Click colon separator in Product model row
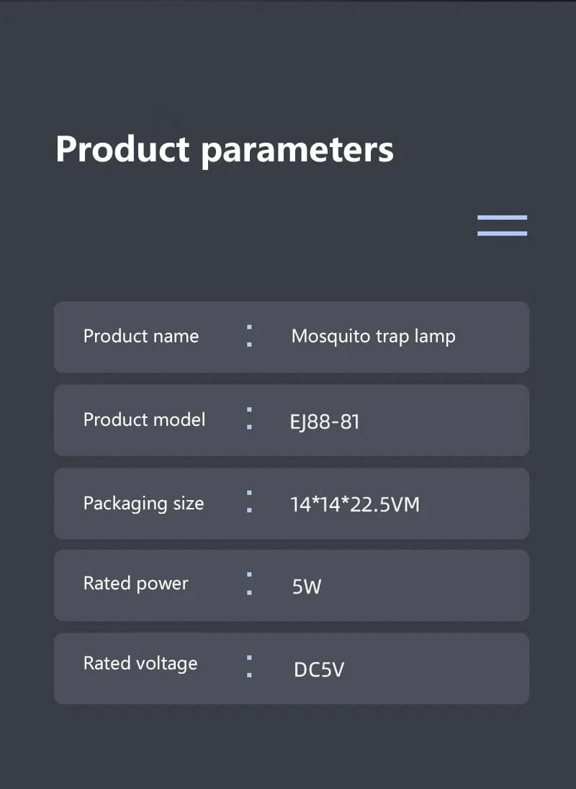The image size is (576, 789). pyautogui.click(x=249, y=419)
